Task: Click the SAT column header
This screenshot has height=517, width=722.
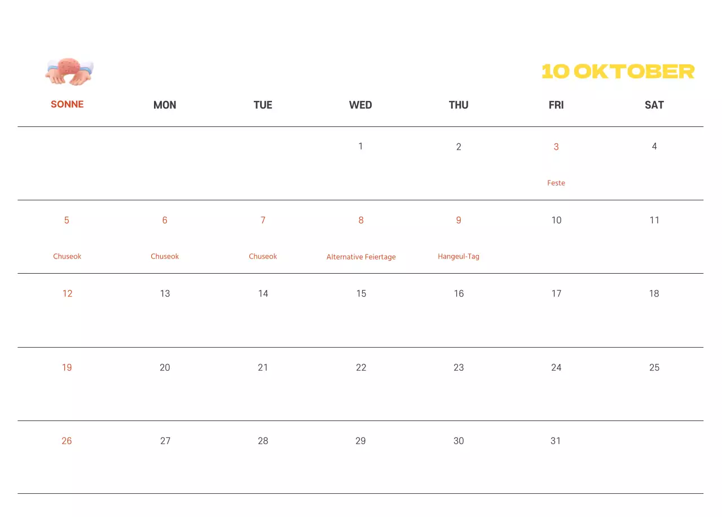Action: point(654,105)
